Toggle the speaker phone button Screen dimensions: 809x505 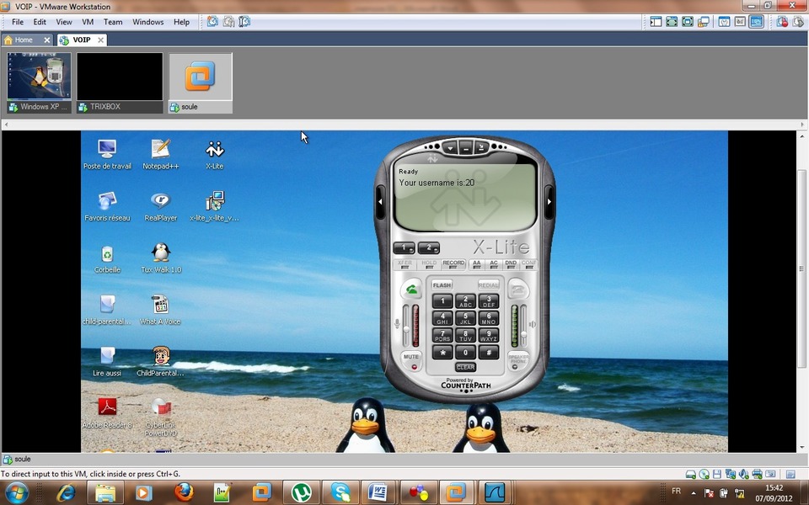click(518, 358)
